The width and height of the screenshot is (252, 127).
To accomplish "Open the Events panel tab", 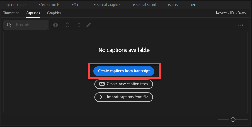I will 173,5.
